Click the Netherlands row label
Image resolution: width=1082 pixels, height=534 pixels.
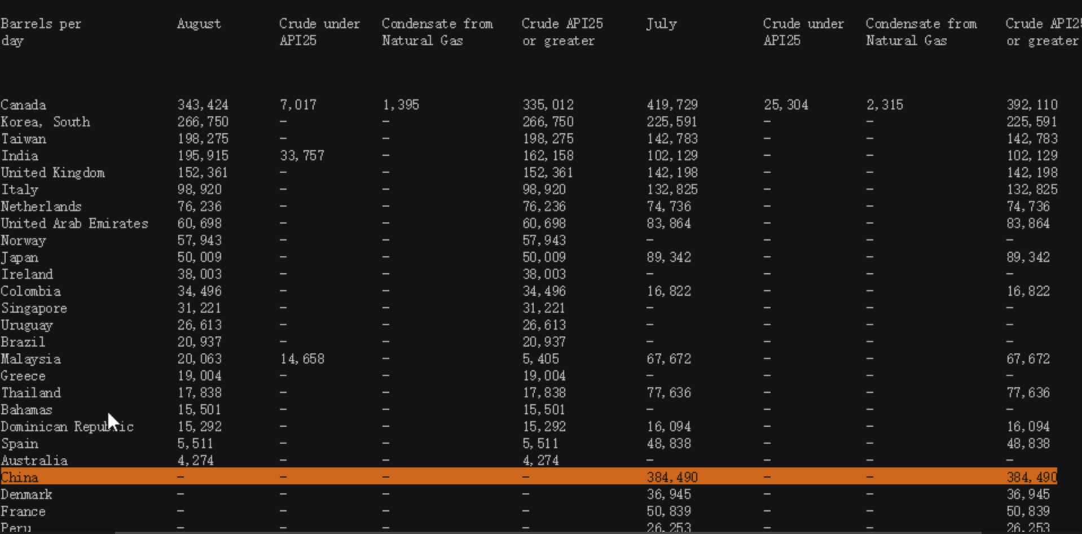41,207
